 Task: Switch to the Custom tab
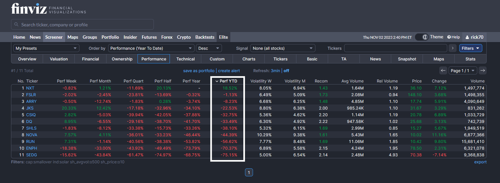[217, 59]
